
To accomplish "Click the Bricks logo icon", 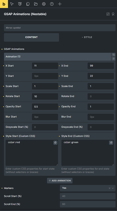I will coord(4,4).
